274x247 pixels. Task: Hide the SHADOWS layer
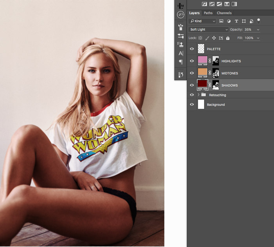click(192, 85)
